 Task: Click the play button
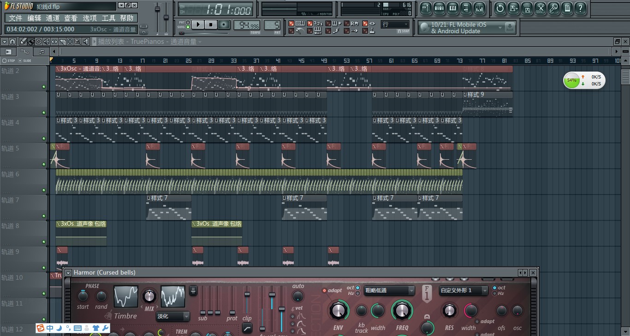pos(198,24)
